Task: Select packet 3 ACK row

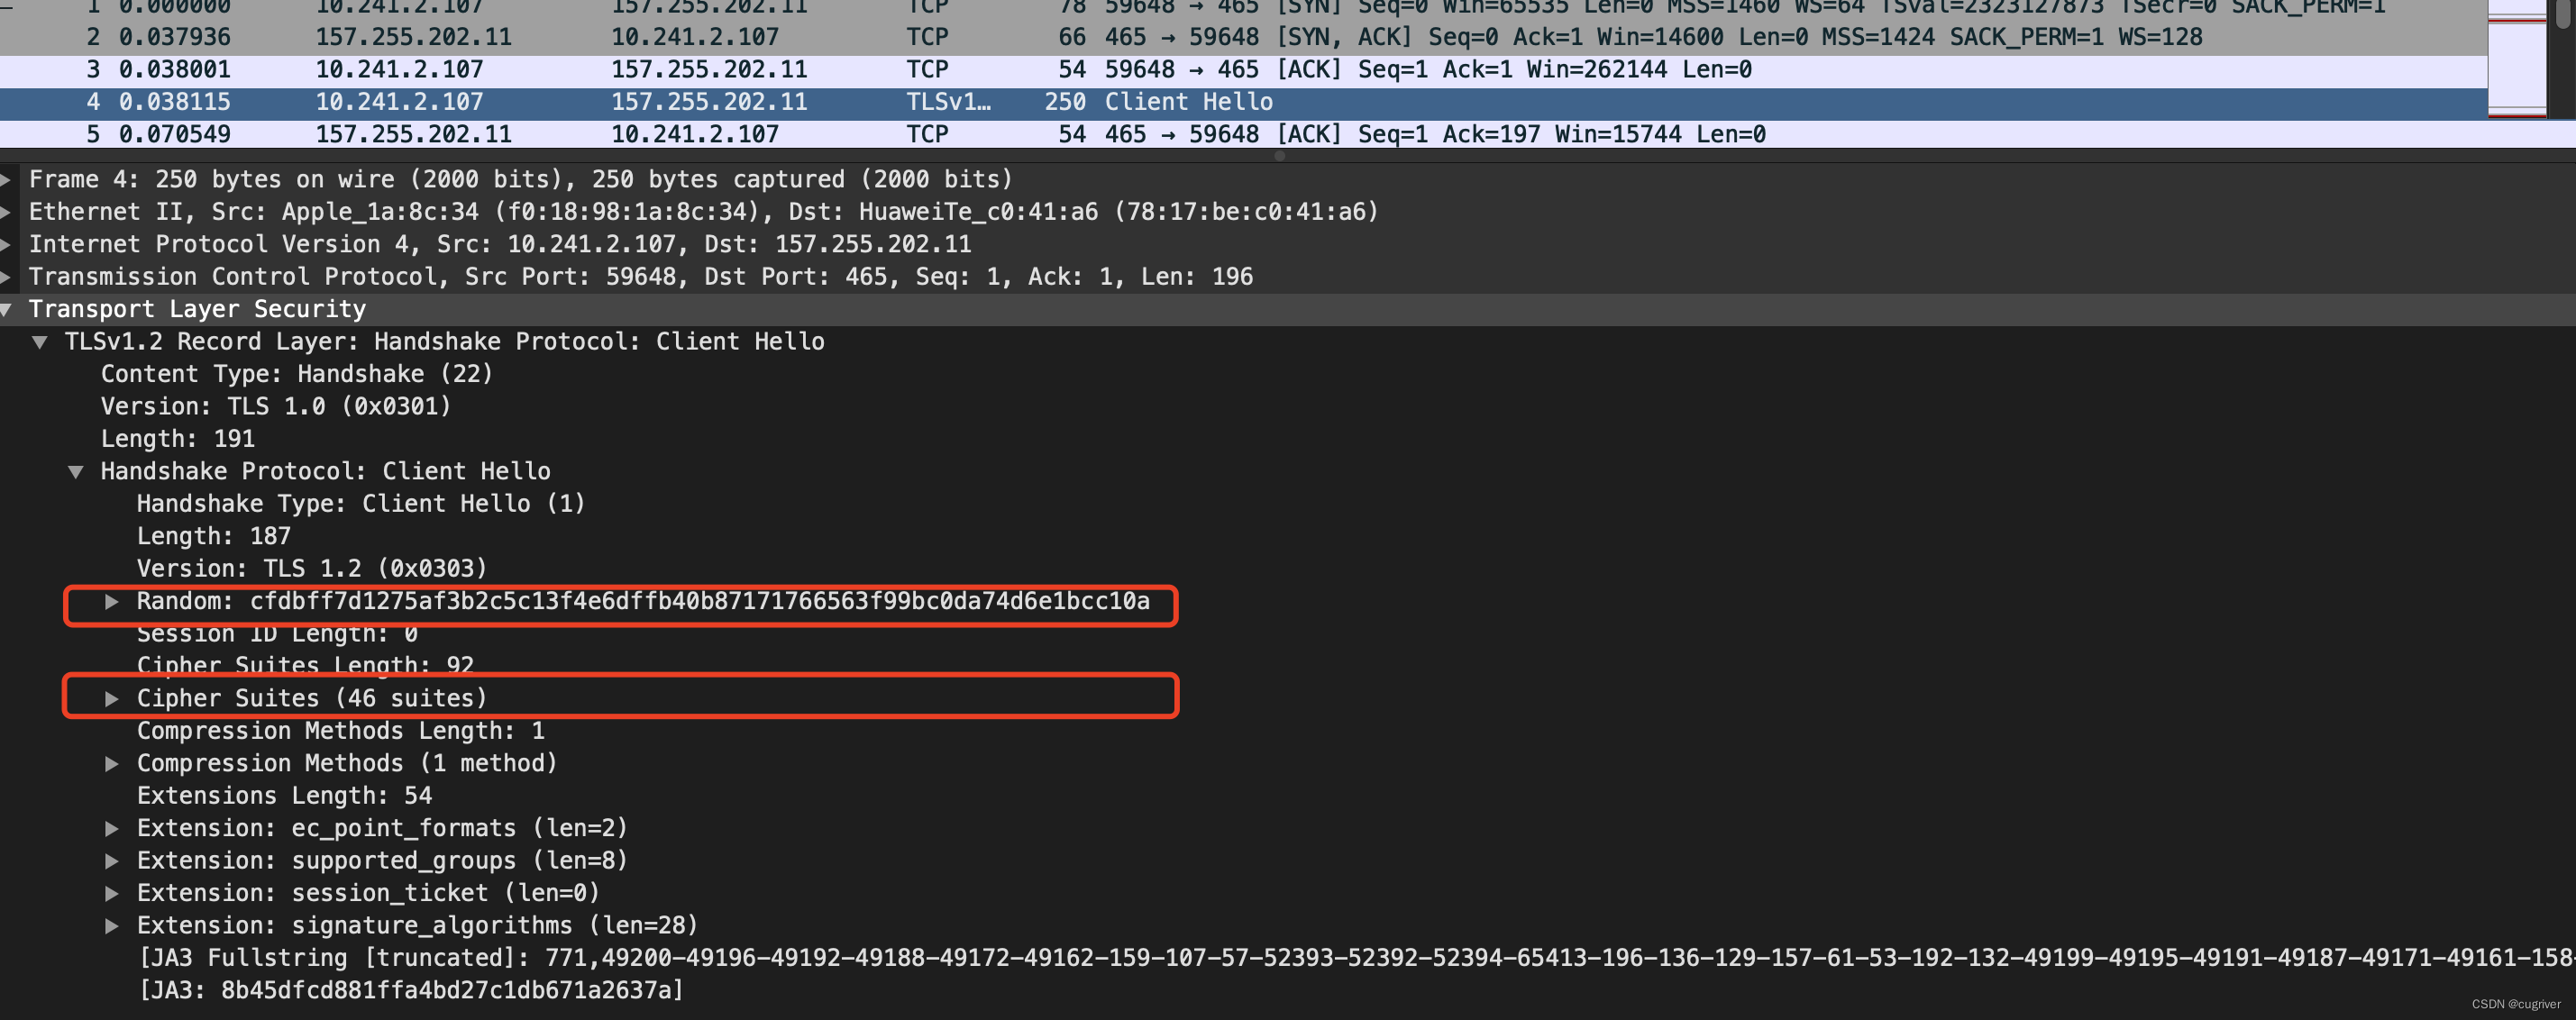Action: pyautogui.click(x=1243, y=70)
